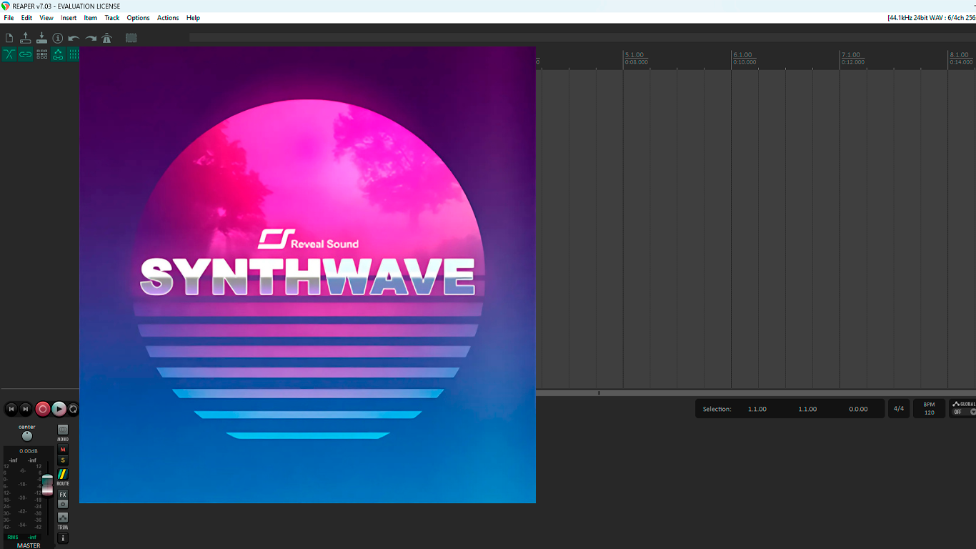This screenshot has height=549, width=976.
Task: Toggle ripple editing with the grid-of-squares icon
Action: coord(41,54)
